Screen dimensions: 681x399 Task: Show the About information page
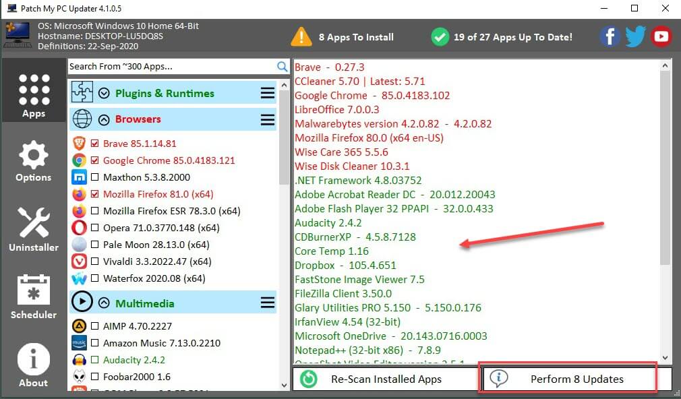pyautogui.click(x=34, y=365)
